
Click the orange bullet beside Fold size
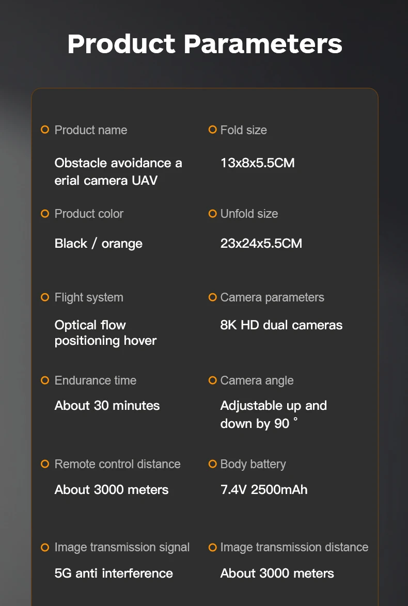click(x=212, y=130)
